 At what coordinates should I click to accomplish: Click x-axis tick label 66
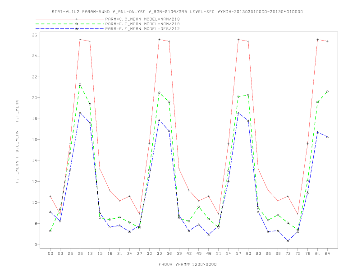point(268,253)
